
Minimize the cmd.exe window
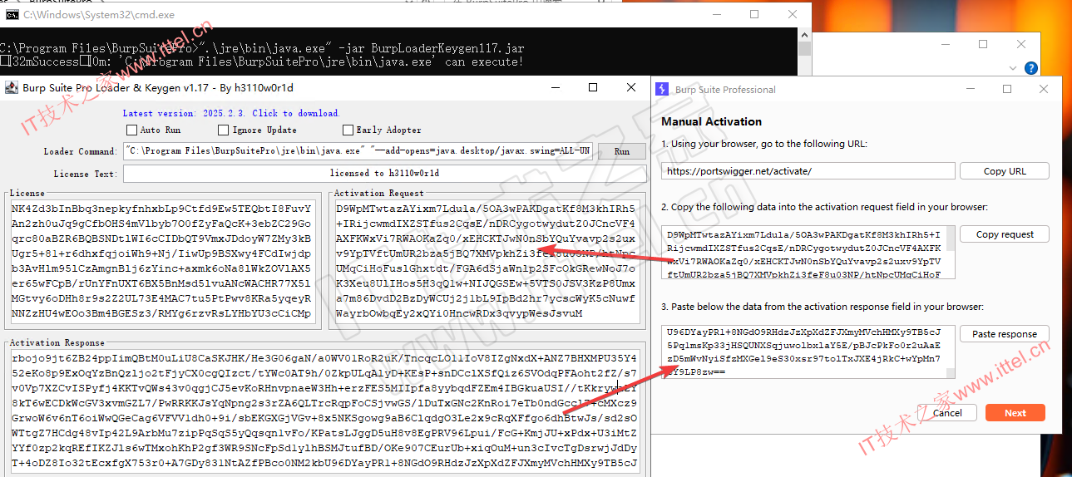[717, 14]
